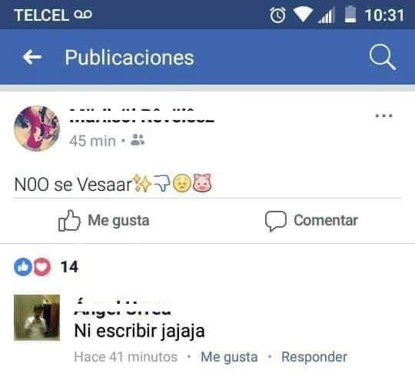Click the Comentar button text
This screenshot has width=415, height=380.
[x=326, y=221]
